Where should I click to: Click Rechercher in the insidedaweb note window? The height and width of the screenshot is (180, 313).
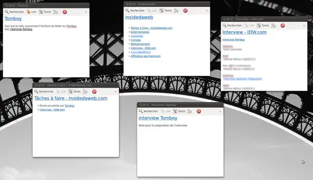[x=135, y=11]
